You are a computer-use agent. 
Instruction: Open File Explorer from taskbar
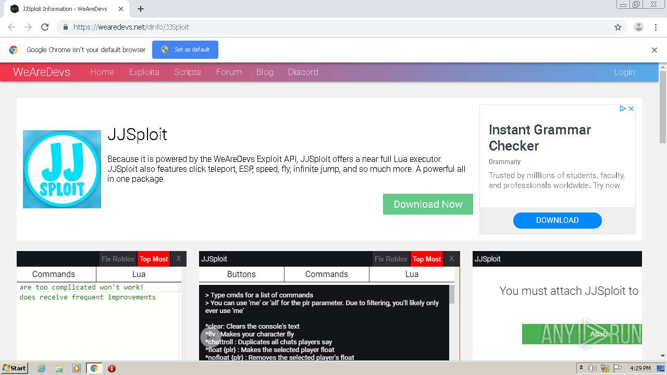tap(59, 368)
